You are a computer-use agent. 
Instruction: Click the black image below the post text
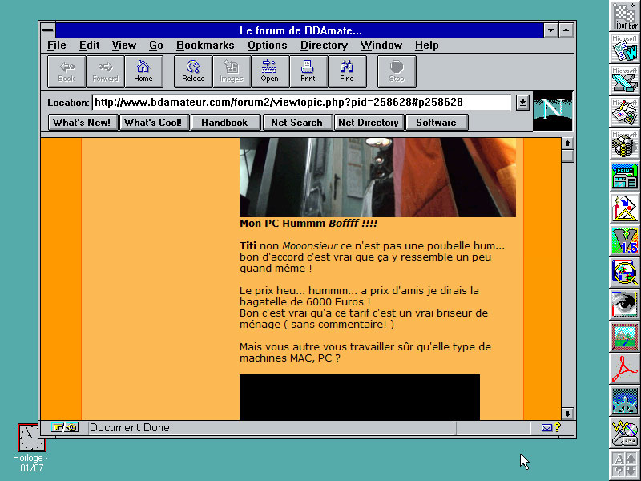(360, 397)
